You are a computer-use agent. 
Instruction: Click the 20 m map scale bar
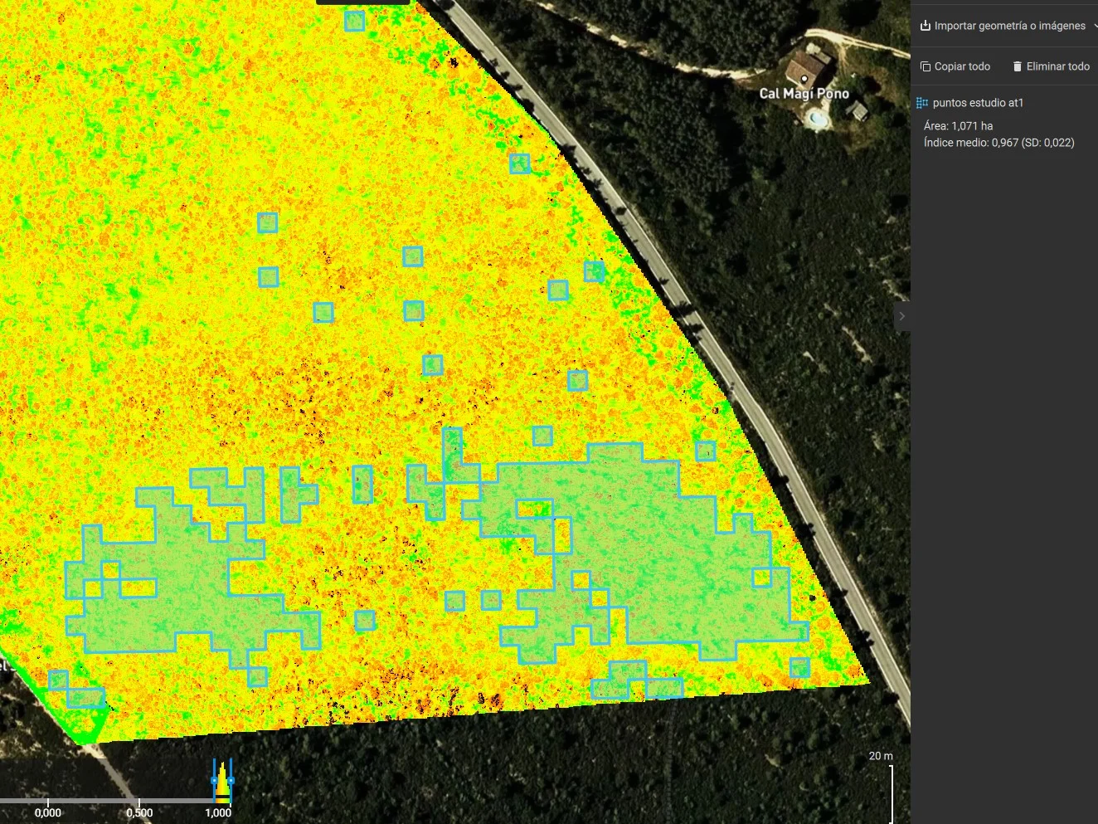click(x=892, y=792)
